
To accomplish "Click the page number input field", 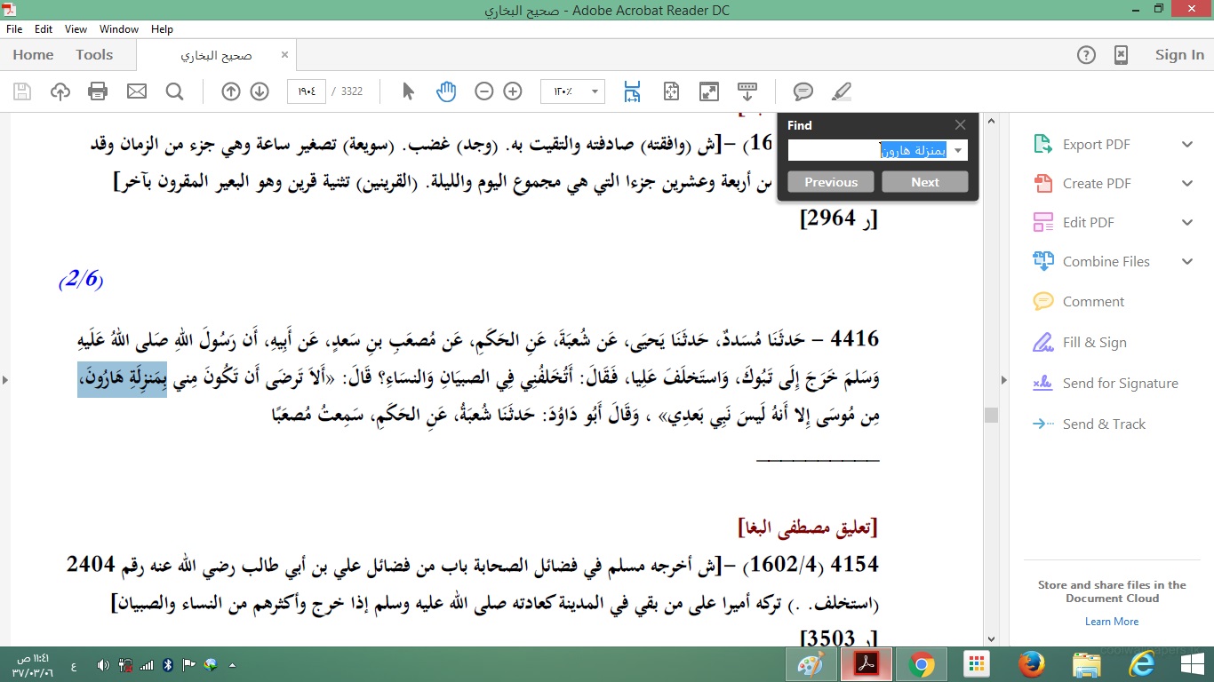I will (307, 91).
